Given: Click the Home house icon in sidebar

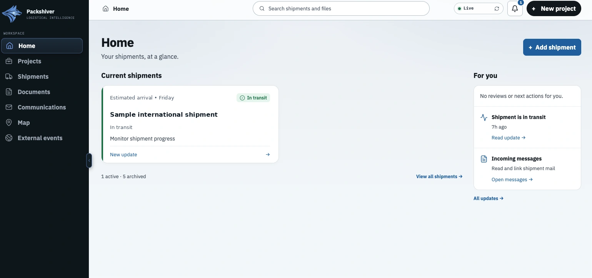Looking at the screenshot, I should (x=10, y=46).
